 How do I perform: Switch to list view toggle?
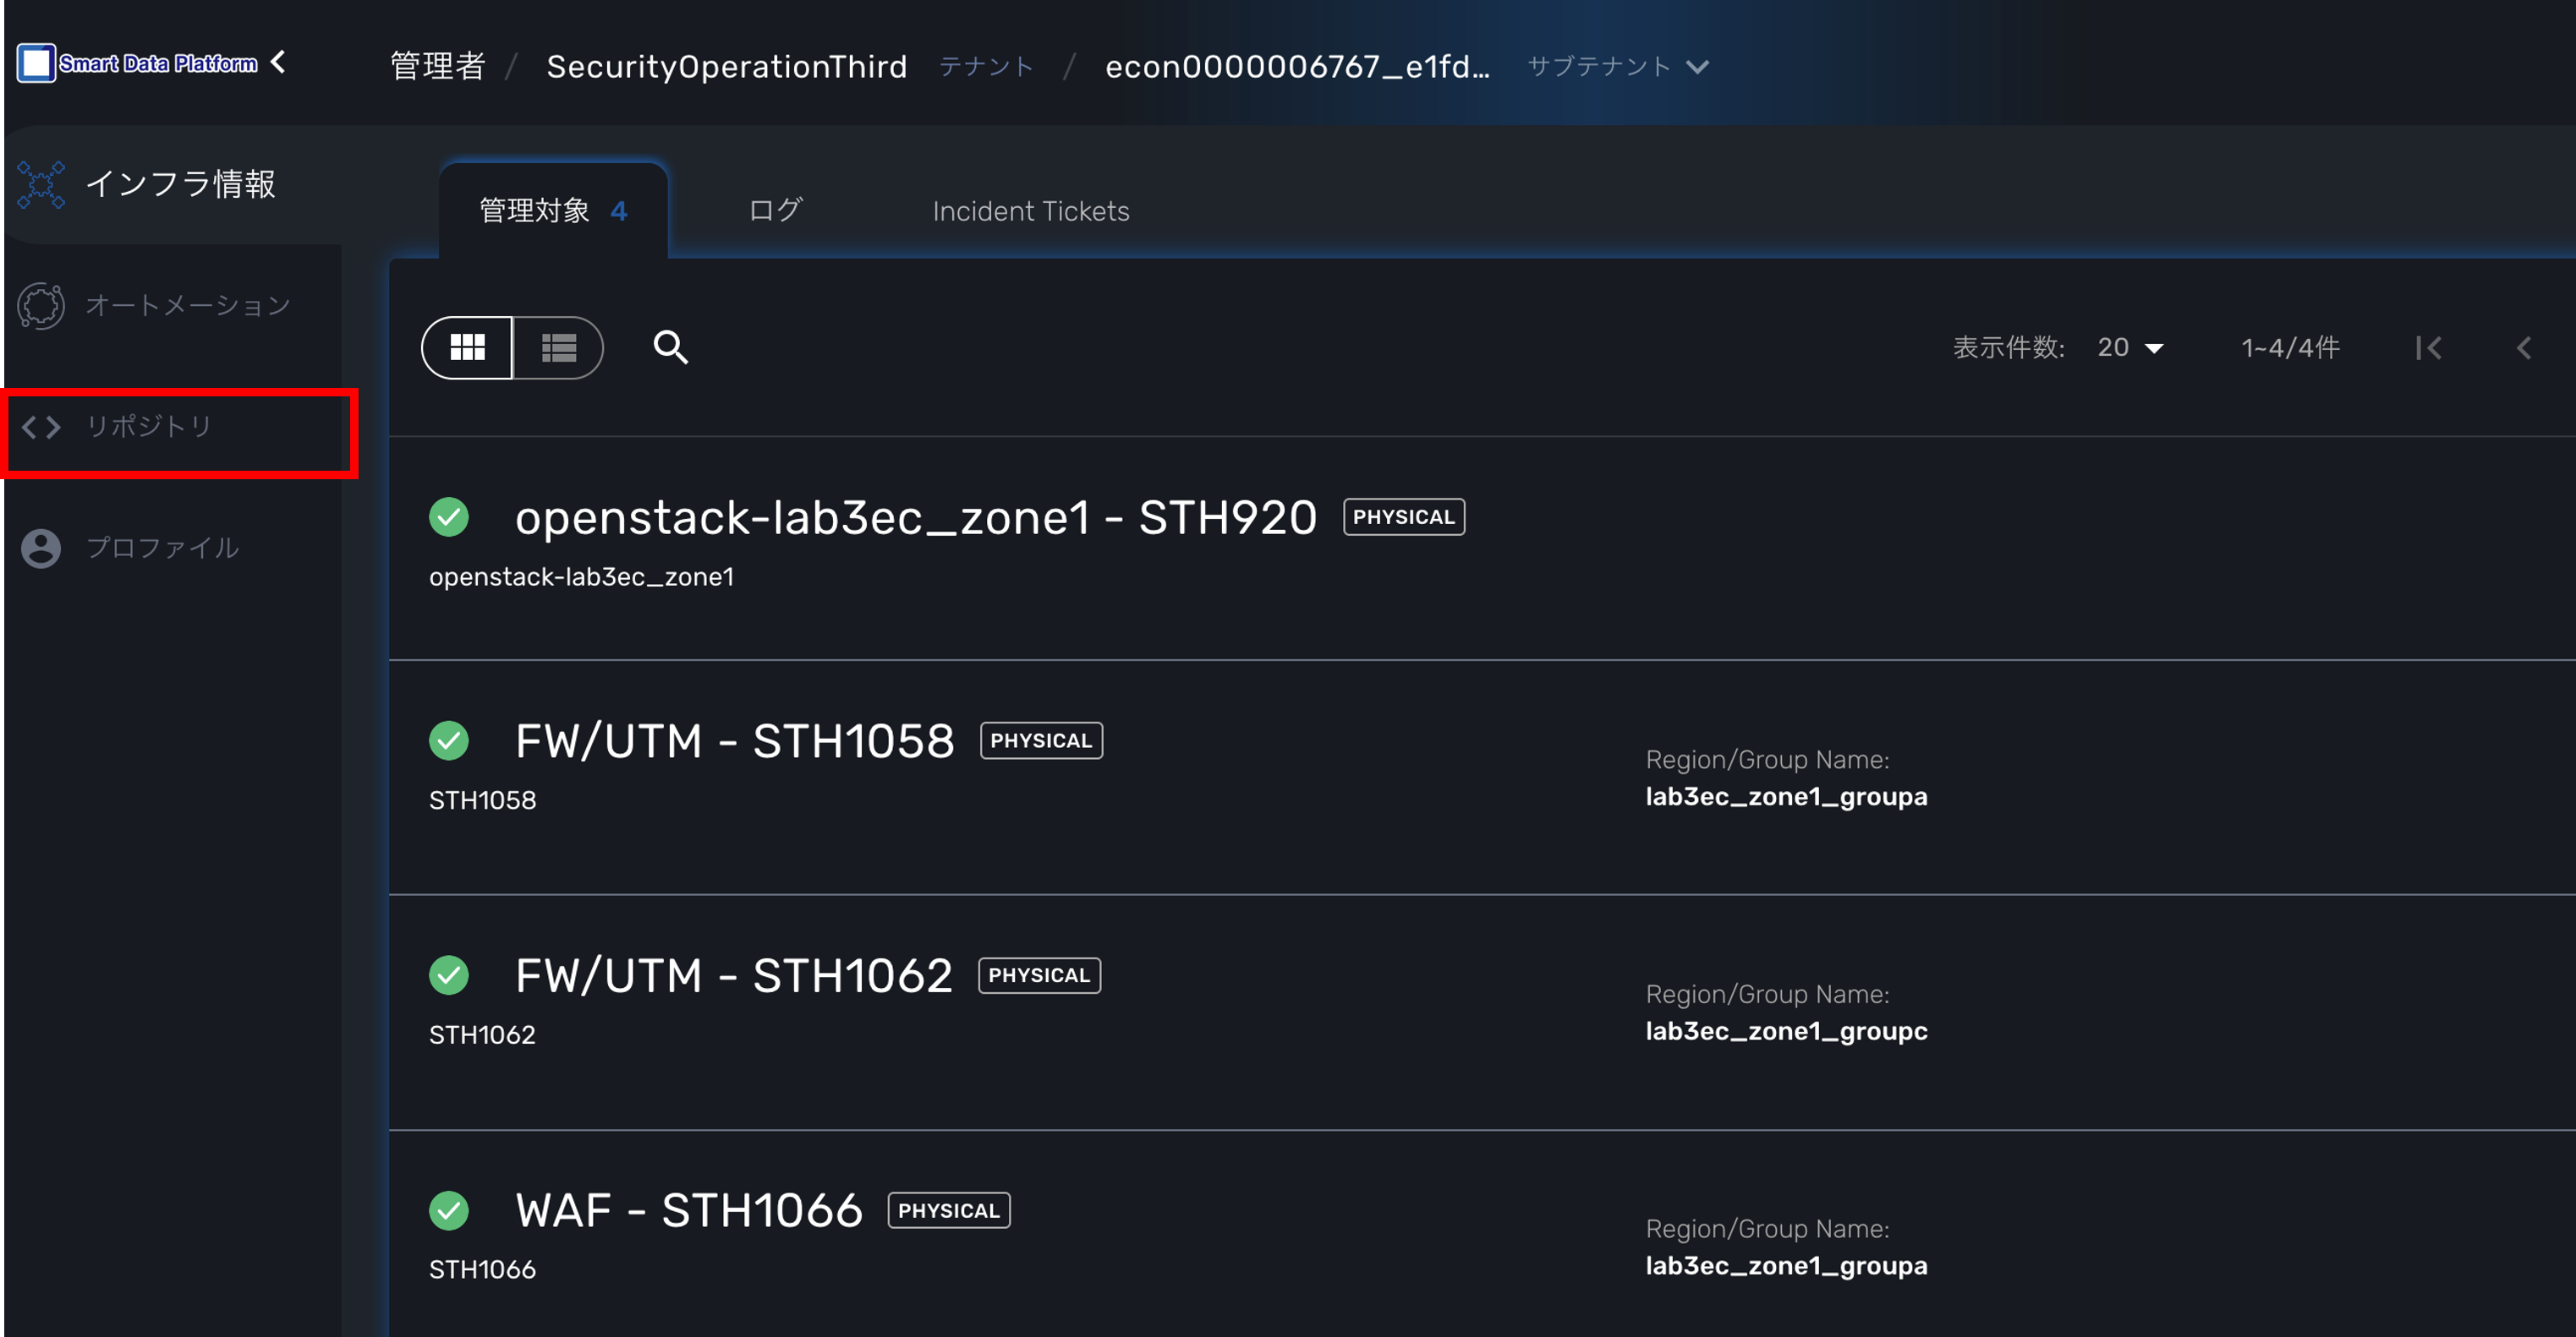pyautogui.click(x=558, y=347)
